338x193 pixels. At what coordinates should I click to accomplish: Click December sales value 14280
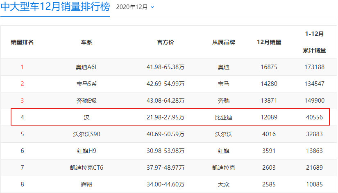(x=269, y=84)
